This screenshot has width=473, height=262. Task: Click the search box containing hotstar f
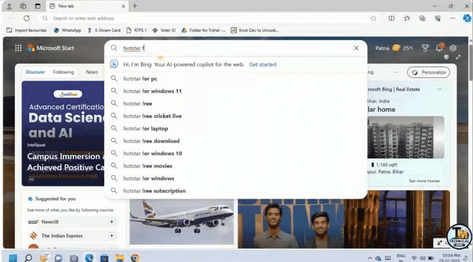pos(235,48)
